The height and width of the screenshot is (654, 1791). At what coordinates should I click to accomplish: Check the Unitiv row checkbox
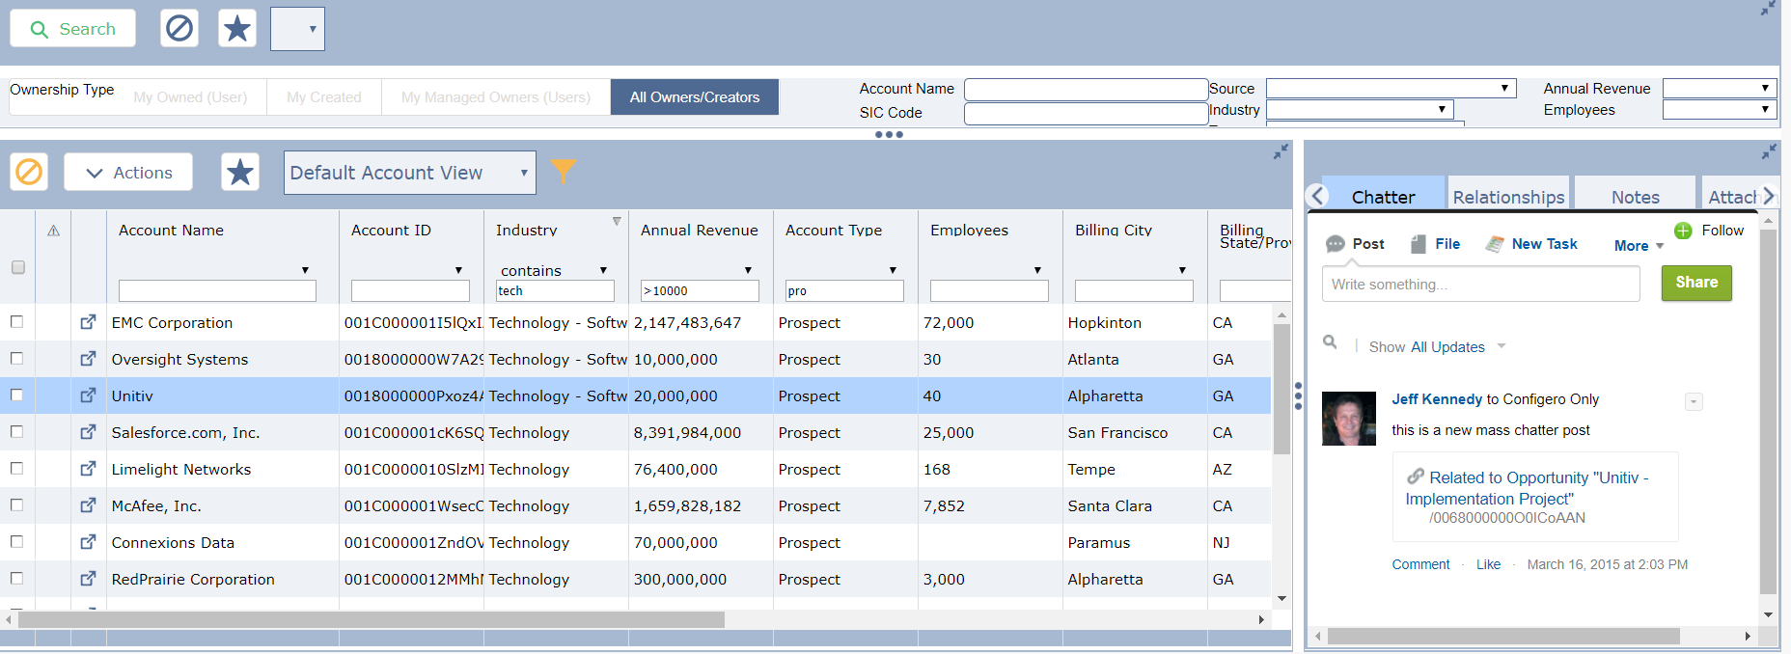click(x=16, y=395)
